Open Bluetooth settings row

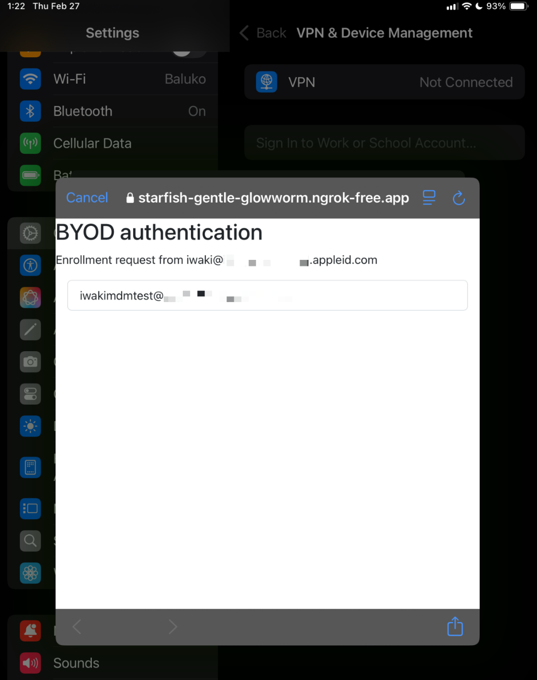(x=113, y=111)
